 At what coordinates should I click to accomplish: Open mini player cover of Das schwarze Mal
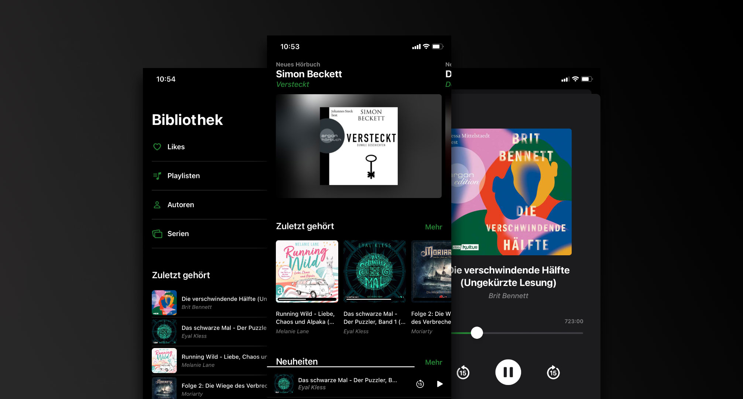point(284,383)
